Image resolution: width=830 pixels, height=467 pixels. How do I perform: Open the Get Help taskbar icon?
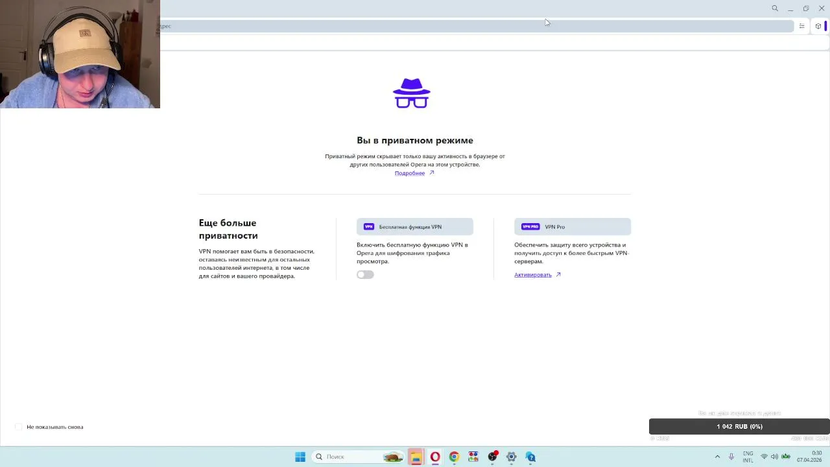coord(530,457)
